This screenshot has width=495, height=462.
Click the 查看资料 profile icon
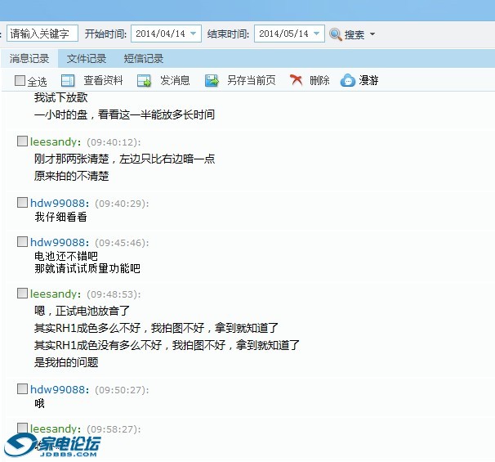(x=68, y=80)
